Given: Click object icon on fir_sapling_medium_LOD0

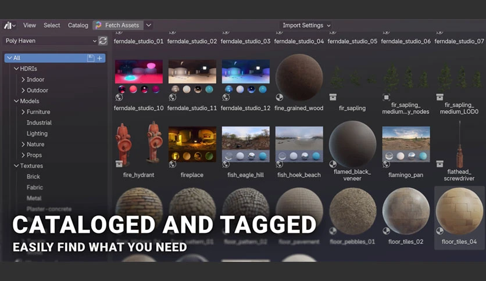Looking at the screenshot, I should point(439,98).
